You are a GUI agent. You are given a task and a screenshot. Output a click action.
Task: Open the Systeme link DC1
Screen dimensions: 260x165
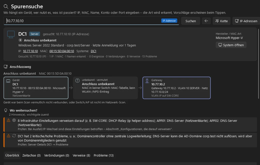(x=93, y=51)
